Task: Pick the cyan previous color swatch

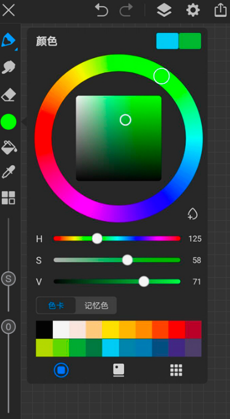Action: click(x=167, y=41)
